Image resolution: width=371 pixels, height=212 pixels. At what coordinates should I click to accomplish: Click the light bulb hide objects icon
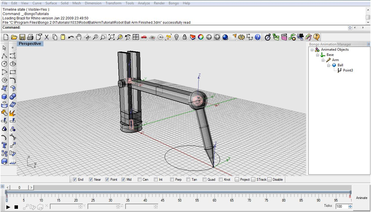click(177, 37)
